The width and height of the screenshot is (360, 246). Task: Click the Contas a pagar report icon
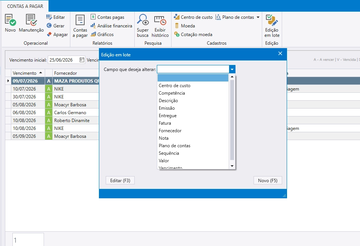pyautogui.click(x=80, y=20)
